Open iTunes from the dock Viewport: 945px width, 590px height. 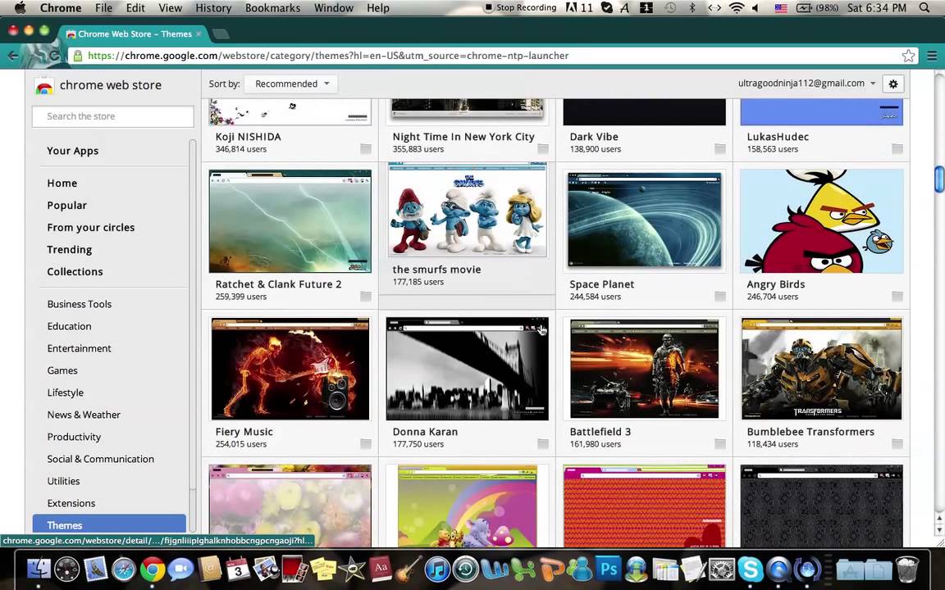(437, 569)
